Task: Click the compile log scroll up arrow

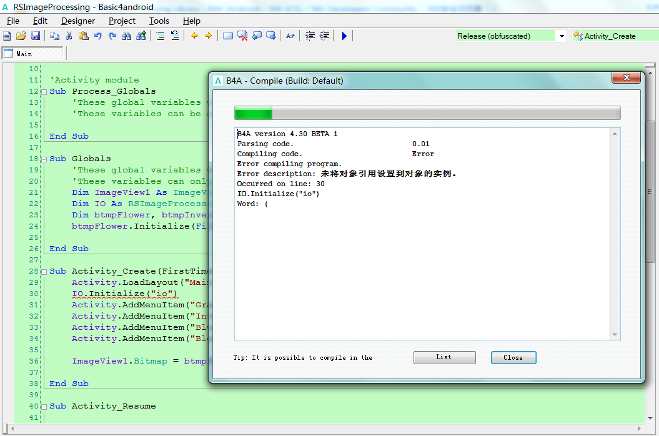Action: (x=615, y=134)
